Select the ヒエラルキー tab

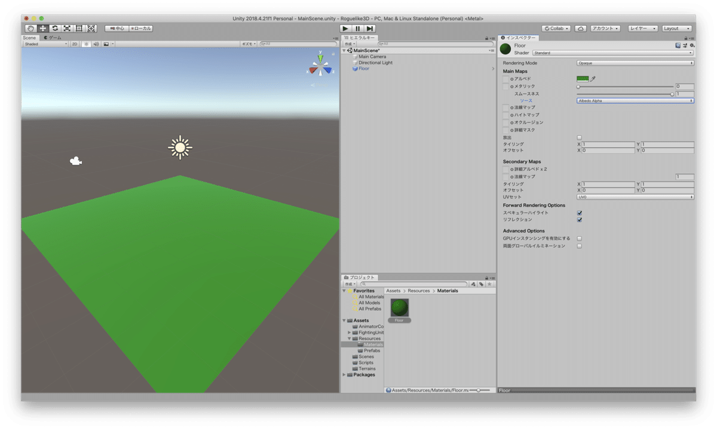point(359,38)
